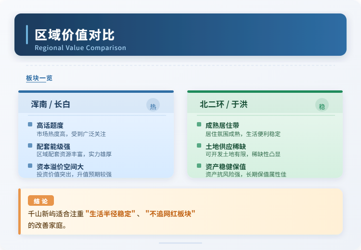Select the text 区域配套资源丰富，实力雄厚
The width and height of the screenshot is (361, 250).
coord(74,154)
